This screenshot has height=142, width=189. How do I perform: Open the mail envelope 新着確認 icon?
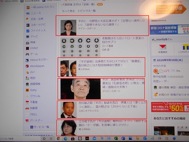pos(163,47)
